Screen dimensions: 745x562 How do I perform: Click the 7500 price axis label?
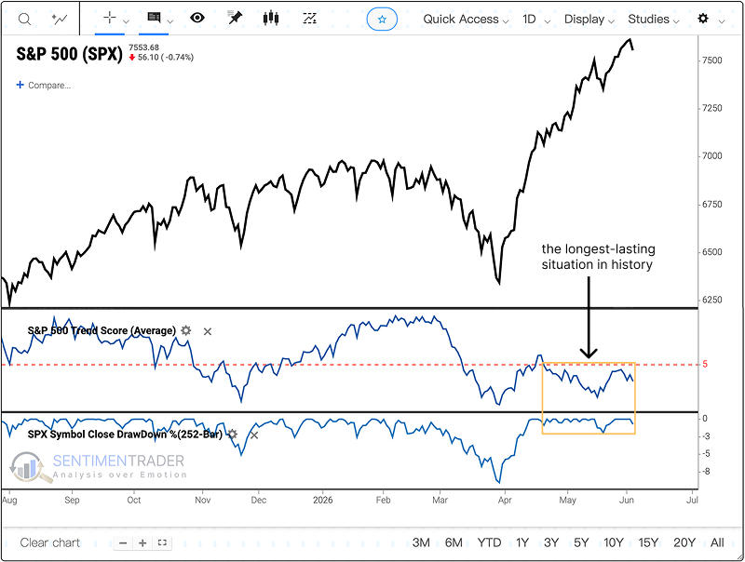tap(712, 60)
